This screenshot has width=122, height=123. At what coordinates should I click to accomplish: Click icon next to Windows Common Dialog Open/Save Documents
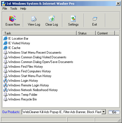click(x=5, y=62)
